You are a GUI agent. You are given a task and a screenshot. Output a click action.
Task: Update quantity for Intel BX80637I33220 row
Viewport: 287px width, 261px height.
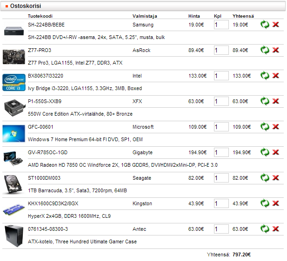tap(265, 76)
